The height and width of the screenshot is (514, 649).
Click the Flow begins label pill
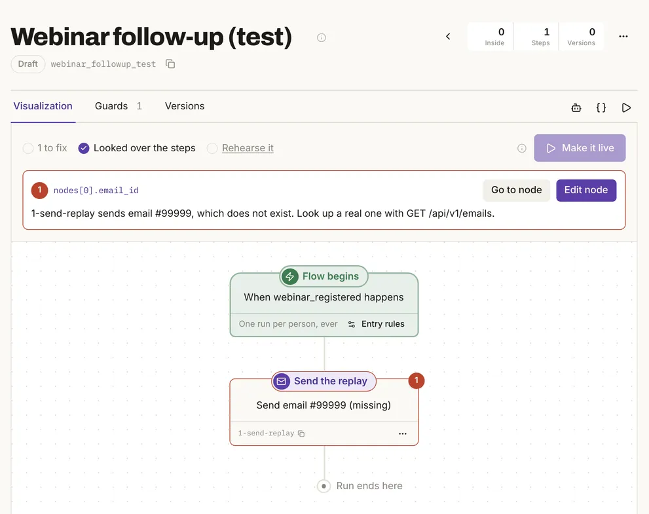324,276
